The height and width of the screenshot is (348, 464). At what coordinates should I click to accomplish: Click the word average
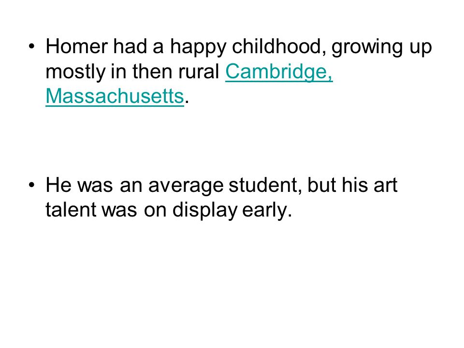pos(186,186)
